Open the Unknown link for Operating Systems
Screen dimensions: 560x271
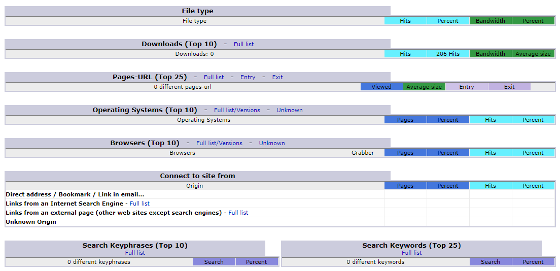[x=290, y=110]
